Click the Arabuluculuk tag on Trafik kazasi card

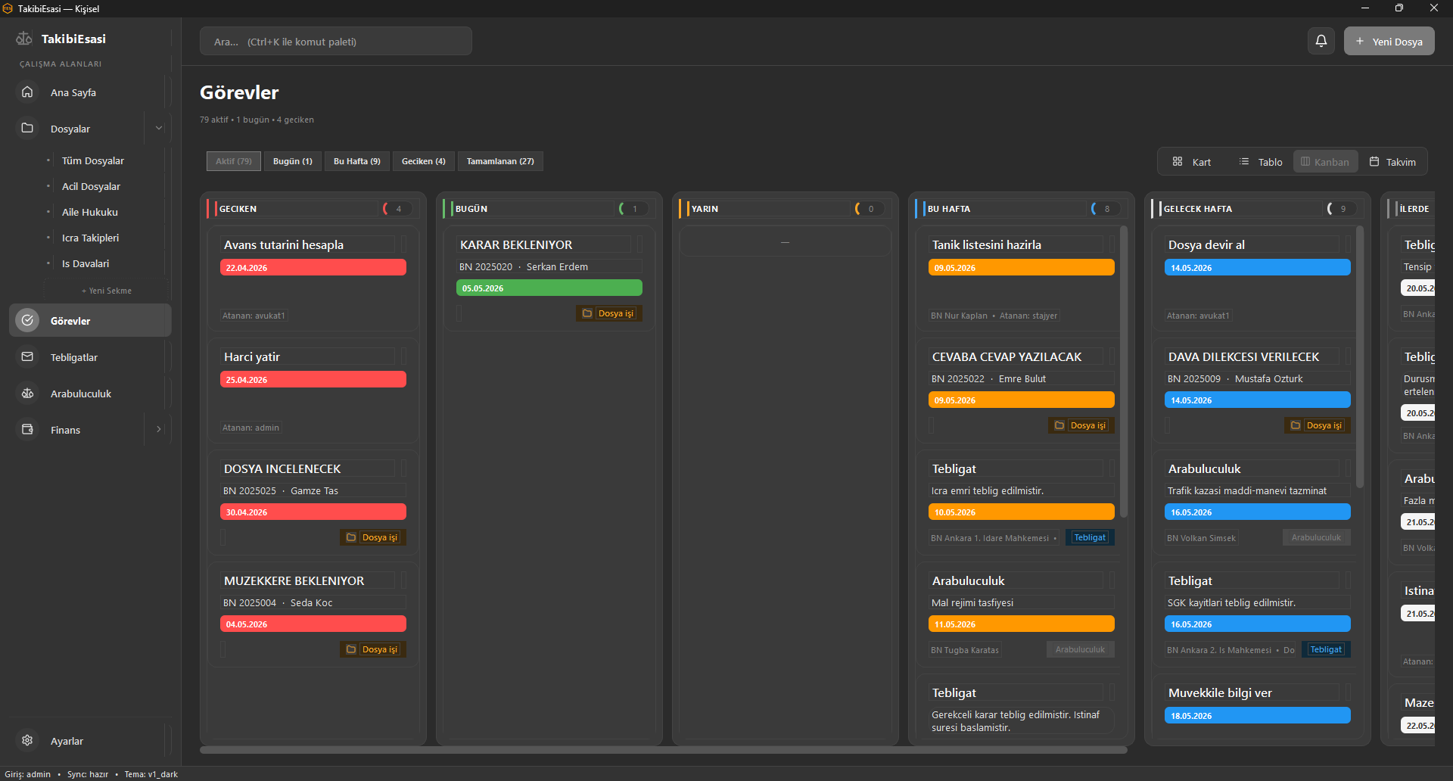click(1316, 537)
